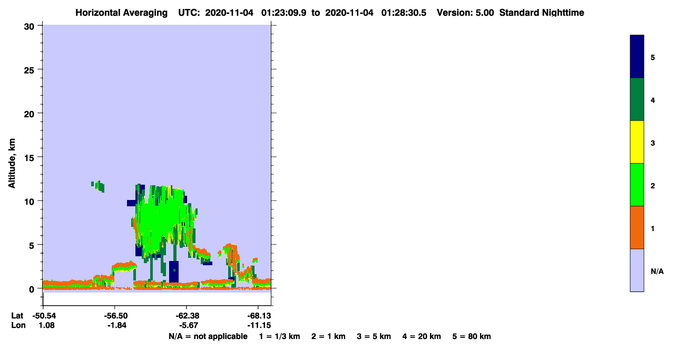The image size is (685, 351).
Task: Click the bright green colorbar segment labeled 2
Action: pos(637,185)
